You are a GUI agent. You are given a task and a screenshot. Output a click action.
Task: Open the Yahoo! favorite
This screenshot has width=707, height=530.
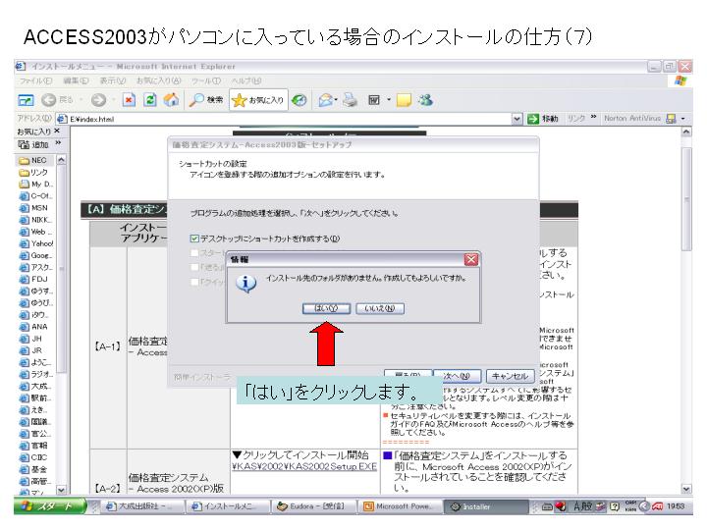(36, 243)
